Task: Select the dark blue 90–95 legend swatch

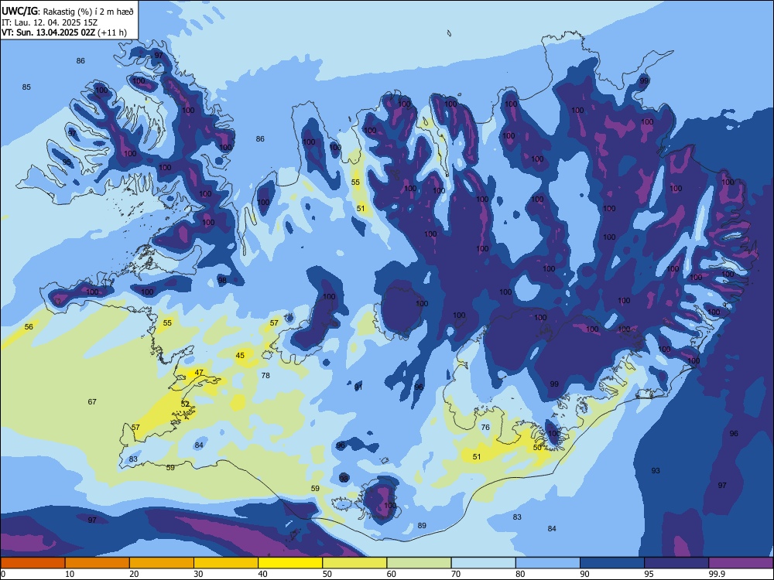Action: tap(612, 563)
